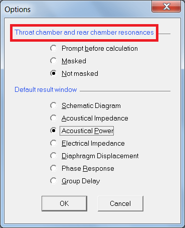Click the Options title bar text
This screenshot has height=228, width=185.
pyautogui.click(x=18, y=10)
